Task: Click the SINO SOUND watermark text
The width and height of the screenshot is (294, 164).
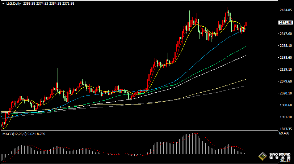Action: click(279, 154)
